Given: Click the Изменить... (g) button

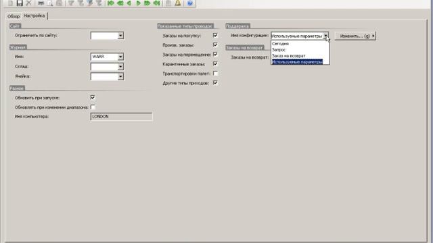Looking at the screenshot, I should tap(355, 36).
